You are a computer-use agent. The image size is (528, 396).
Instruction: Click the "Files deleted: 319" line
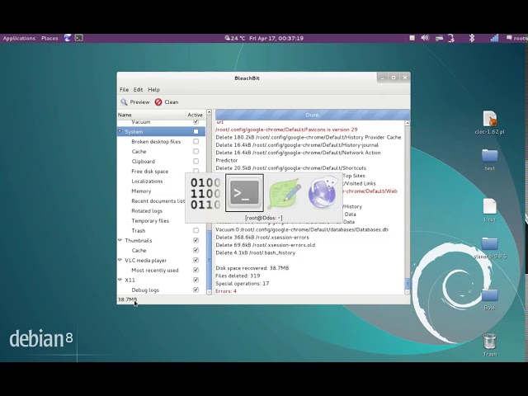pyautogui.click(x=238, y=276)
